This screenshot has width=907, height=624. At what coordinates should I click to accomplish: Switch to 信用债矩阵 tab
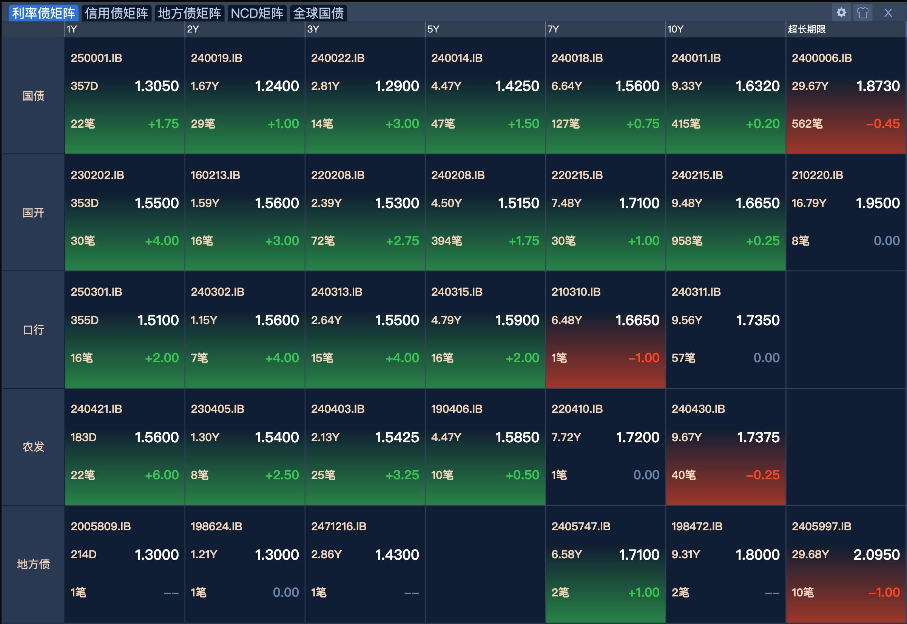pyautogui.click(x=116, y=13)
